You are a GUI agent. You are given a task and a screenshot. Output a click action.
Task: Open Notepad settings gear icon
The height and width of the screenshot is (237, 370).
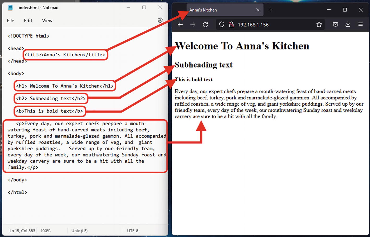(160, 20)
